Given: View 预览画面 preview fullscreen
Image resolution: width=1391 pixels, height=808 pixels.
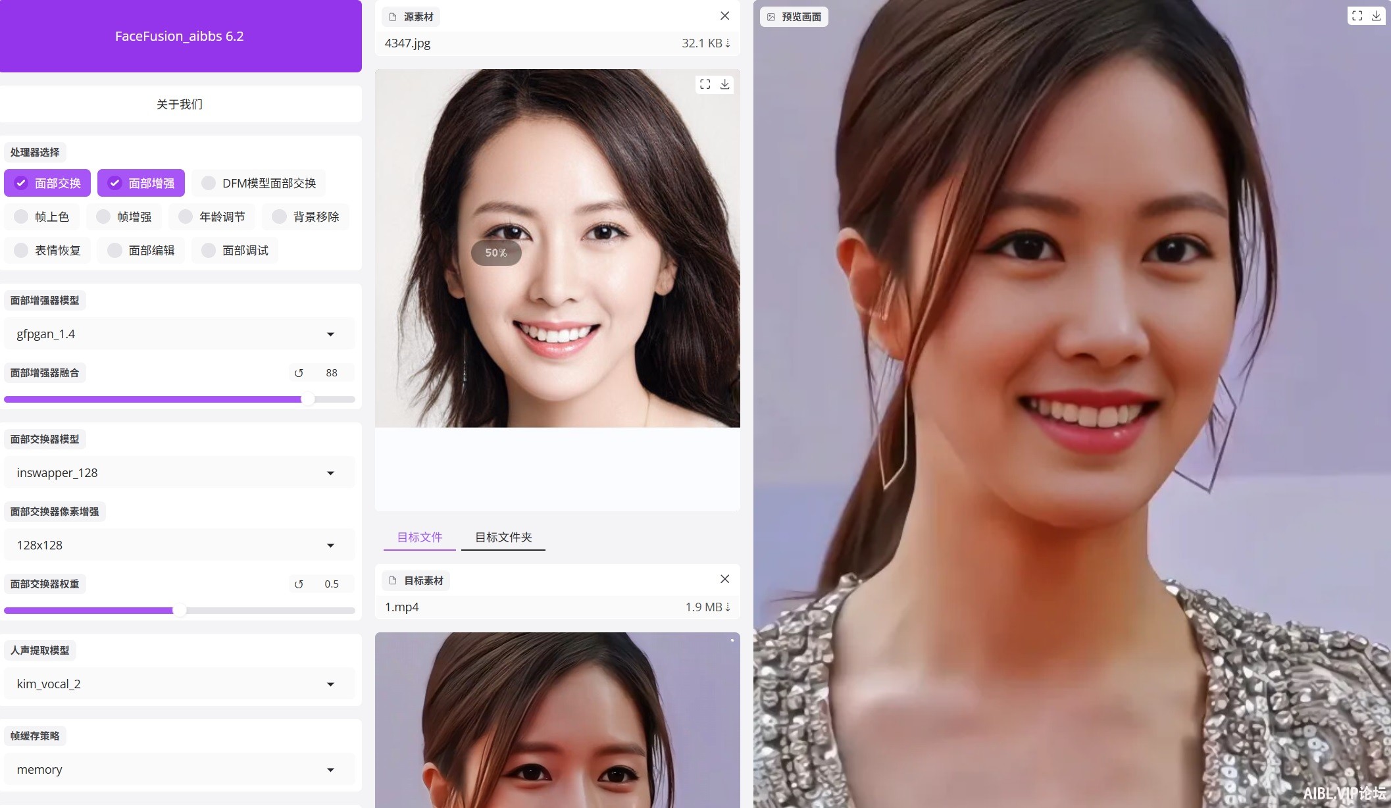Looking at the screenshot, I should [x=1357, y=16].
